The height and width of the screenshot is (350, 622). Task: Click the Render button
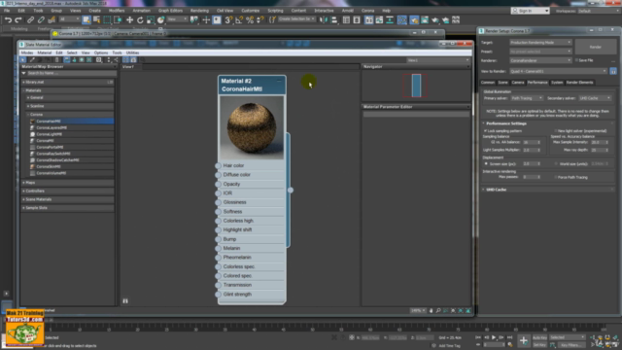tap(596, 47)
